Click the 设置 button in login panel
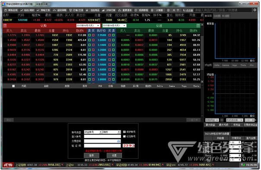The image size is (261, 170). [114, 155]
